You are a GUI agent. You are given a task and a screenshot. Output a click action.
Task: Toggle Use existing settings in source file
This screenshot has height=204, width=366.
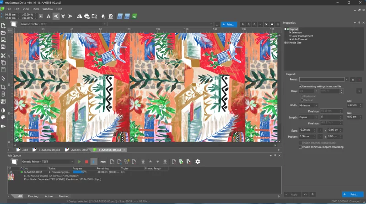(301, 86)
